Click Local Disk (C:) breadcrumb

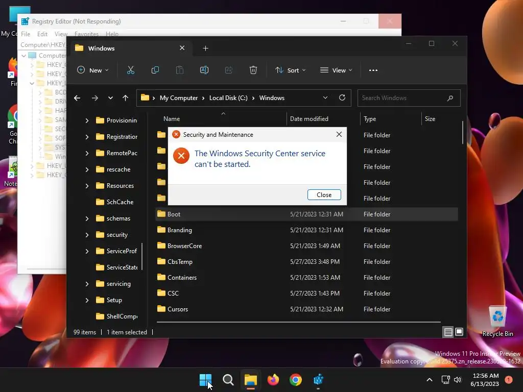[x=228, y=98]
